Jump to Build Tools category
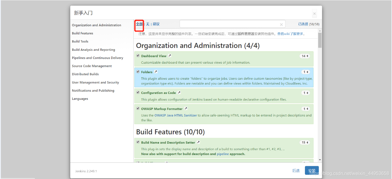The width and height of the screenshot is (392, 179). (80, 41)
